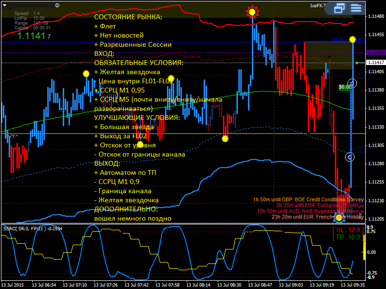Click the 'вошел немного поздно' note text
386x289 pixels.
point(133,219)
